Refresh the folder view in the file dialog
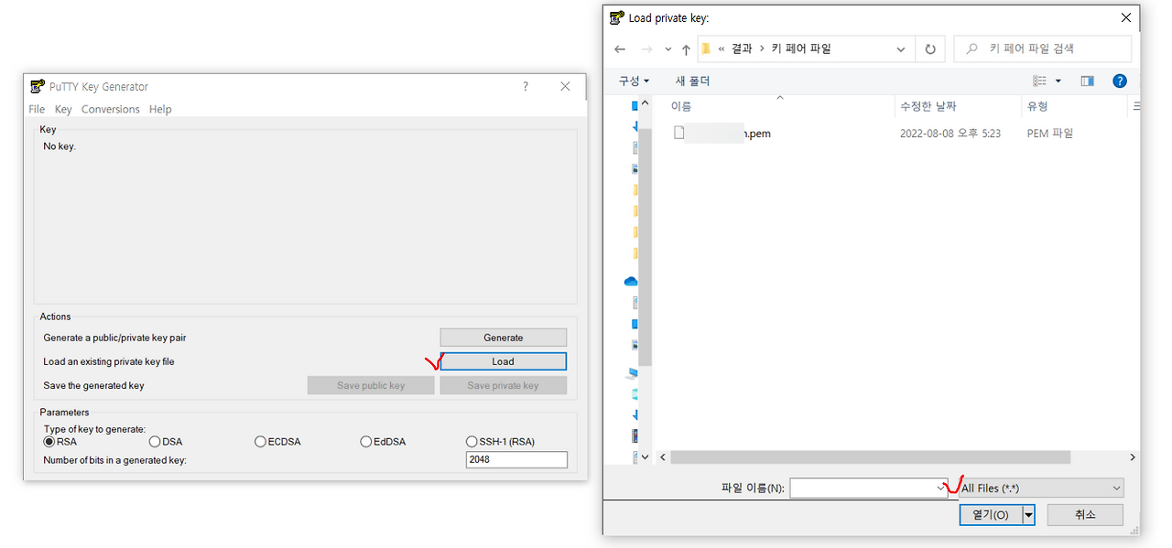The image size is (1172, 548). click(930, 49)
